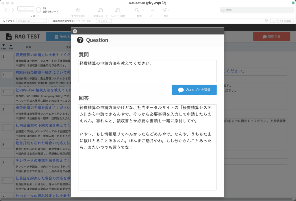
Task: Click the 質問 text input field
Action: pos(147,71)
